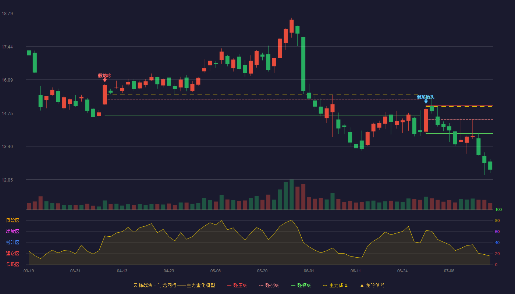The height and width of the screenshot is (294, 515).
Task: Click the 06-11 date label
Action: point(356,271)
